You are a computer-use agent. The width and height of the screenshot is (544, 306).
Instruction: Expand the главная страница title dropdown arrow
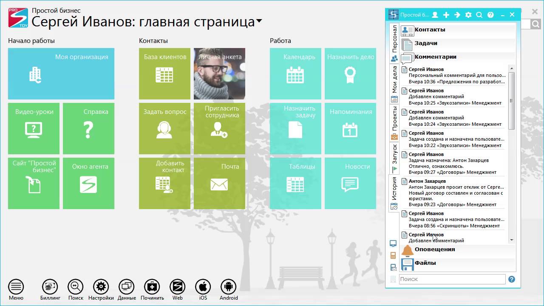(259, 22)
